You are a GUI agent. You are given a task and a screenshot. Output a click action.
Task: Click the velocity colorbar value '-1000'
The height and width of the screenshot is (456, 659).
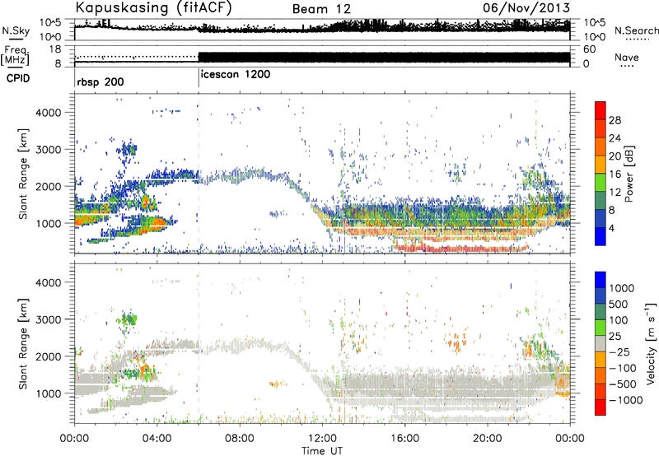(625, 400)
